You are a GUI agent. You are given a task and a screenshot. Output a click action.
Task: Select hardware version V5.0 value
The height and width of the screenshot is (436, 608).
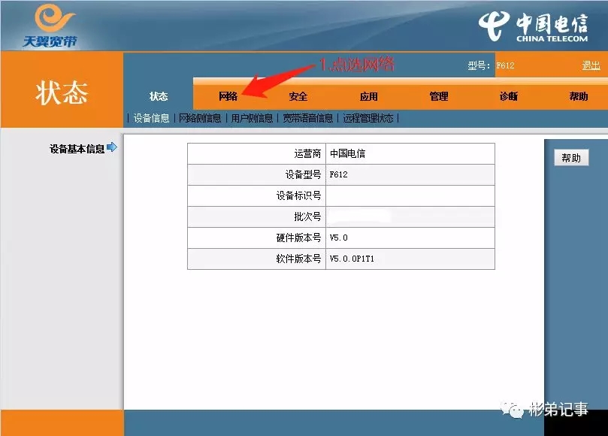pos(338,238)
